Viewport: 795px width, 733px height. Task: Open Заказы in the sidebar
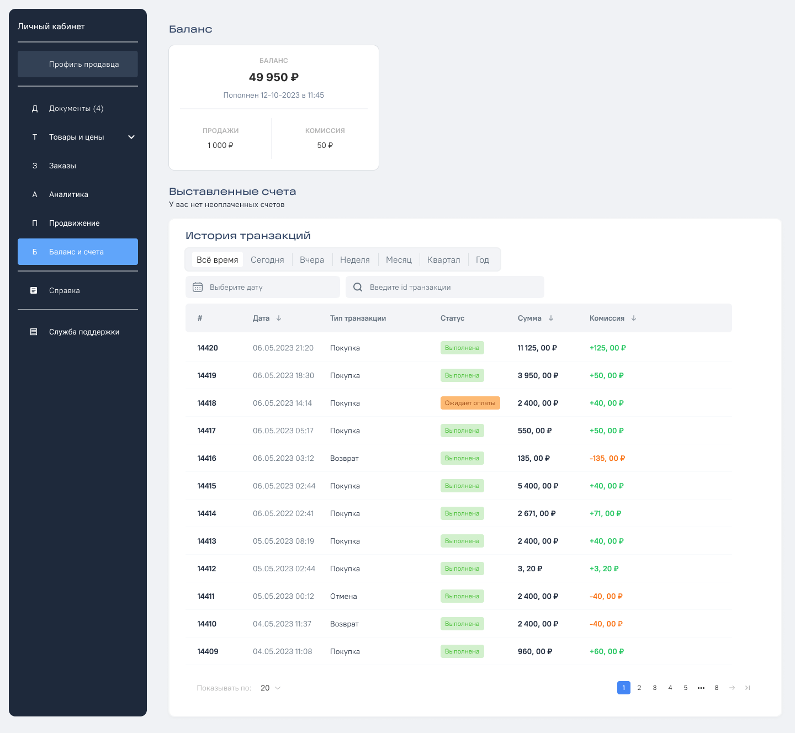(62, 166)
